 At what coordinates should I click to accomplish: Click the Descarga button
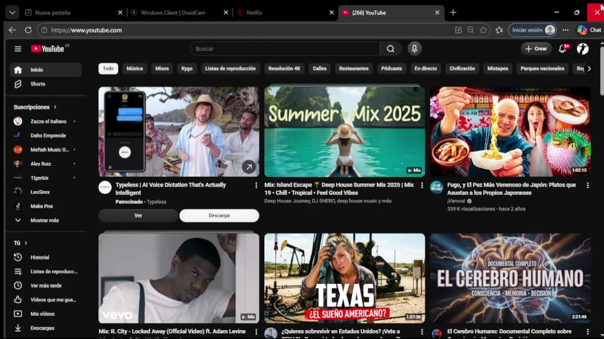pos(219,215)
